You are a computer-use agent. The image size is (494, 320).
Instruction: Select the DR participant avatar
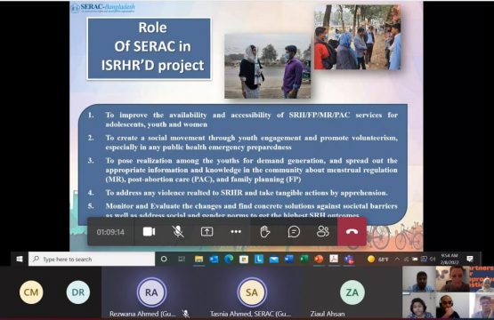(78, 292)
